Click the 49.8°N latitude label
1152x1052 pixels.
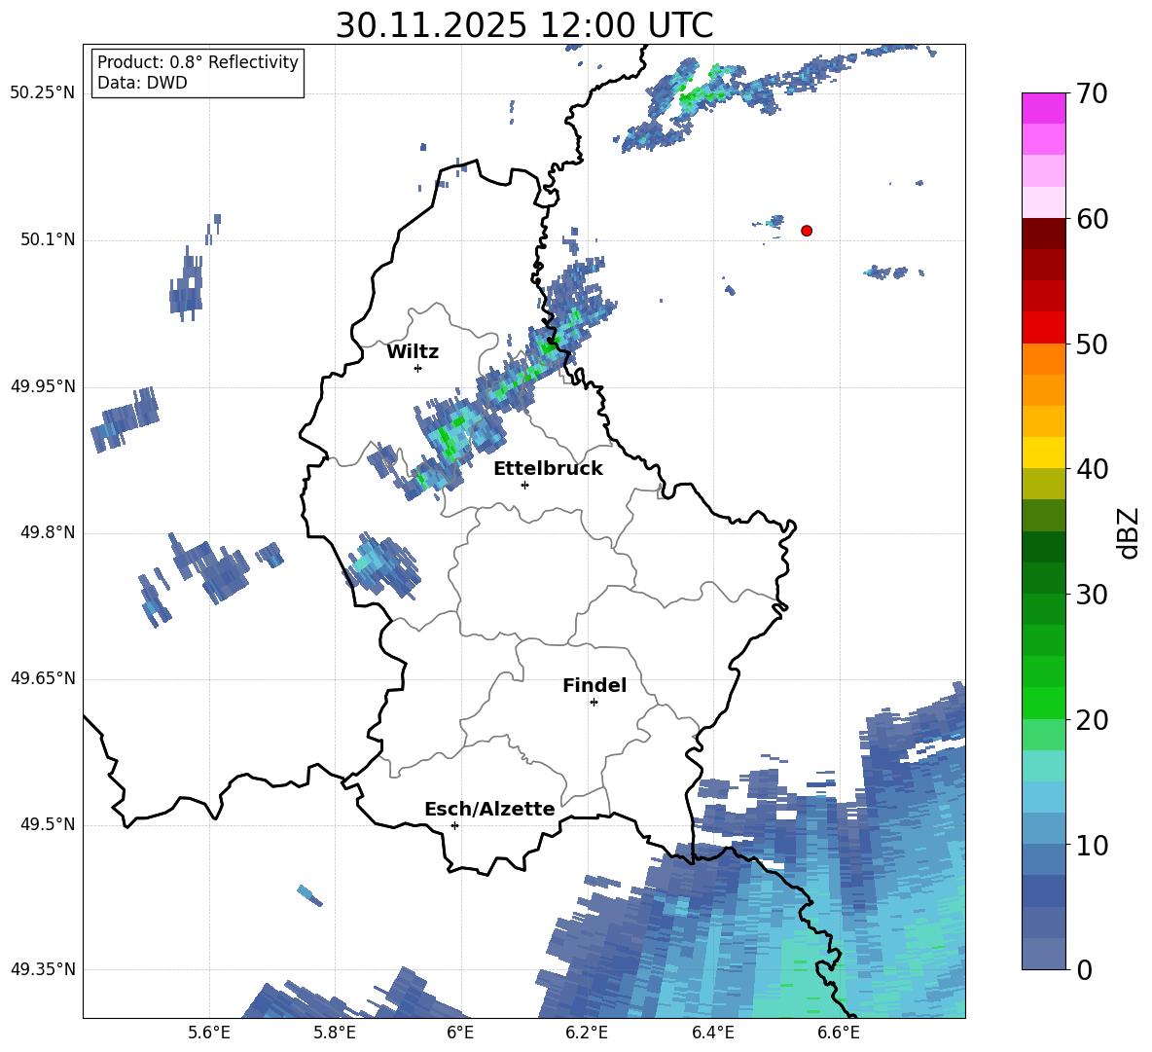(x=48, y=532)
